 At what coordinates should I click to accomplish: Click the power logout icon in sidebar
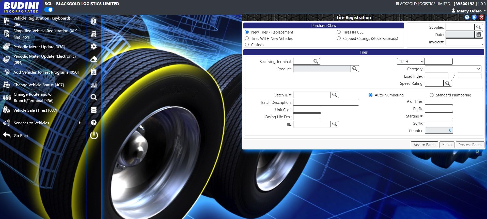(x=94, y=135)
